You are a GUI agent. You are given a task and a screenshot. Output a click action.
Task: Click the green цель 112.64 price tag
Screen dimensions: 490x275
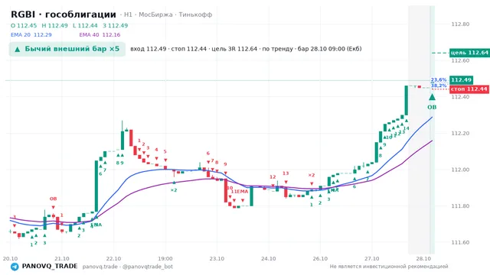(x=469, y=53)
